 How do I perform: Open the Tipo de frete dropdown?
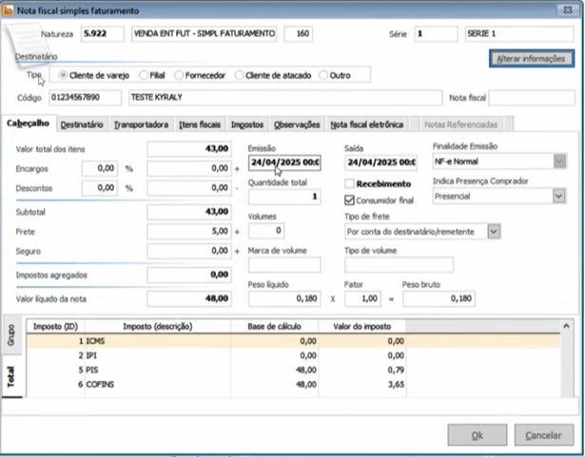(x=493, y=231)
